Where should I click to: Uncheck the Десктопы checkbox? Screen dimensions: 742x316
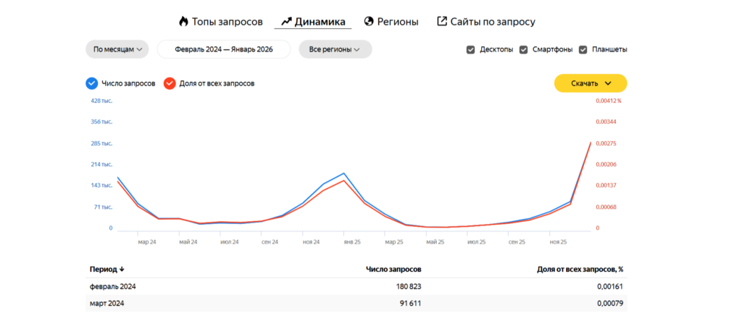(471, 50)
